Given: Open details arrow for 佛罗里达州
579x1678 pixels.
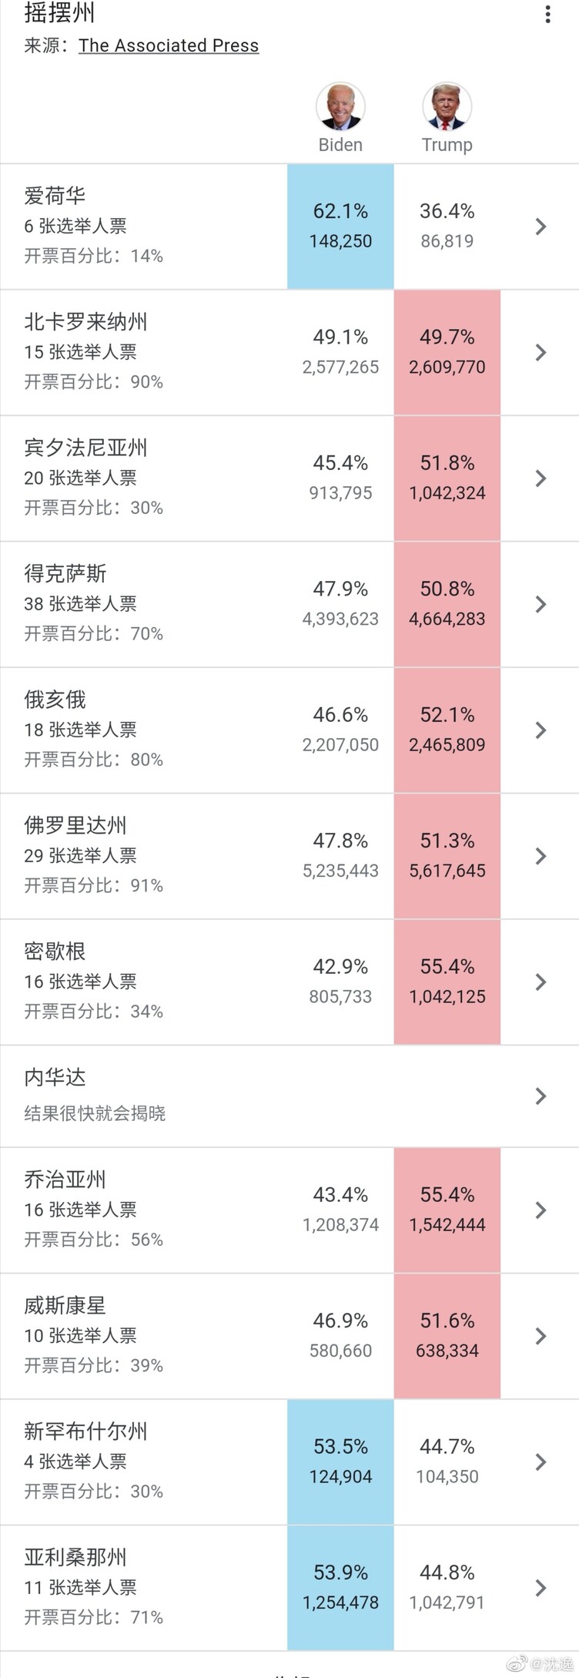Looking at the screenshot, I should 541,856.
